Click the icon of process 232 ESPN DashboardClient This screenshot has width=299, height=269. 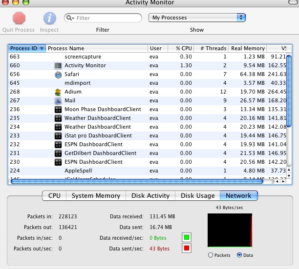coord(58,144)
